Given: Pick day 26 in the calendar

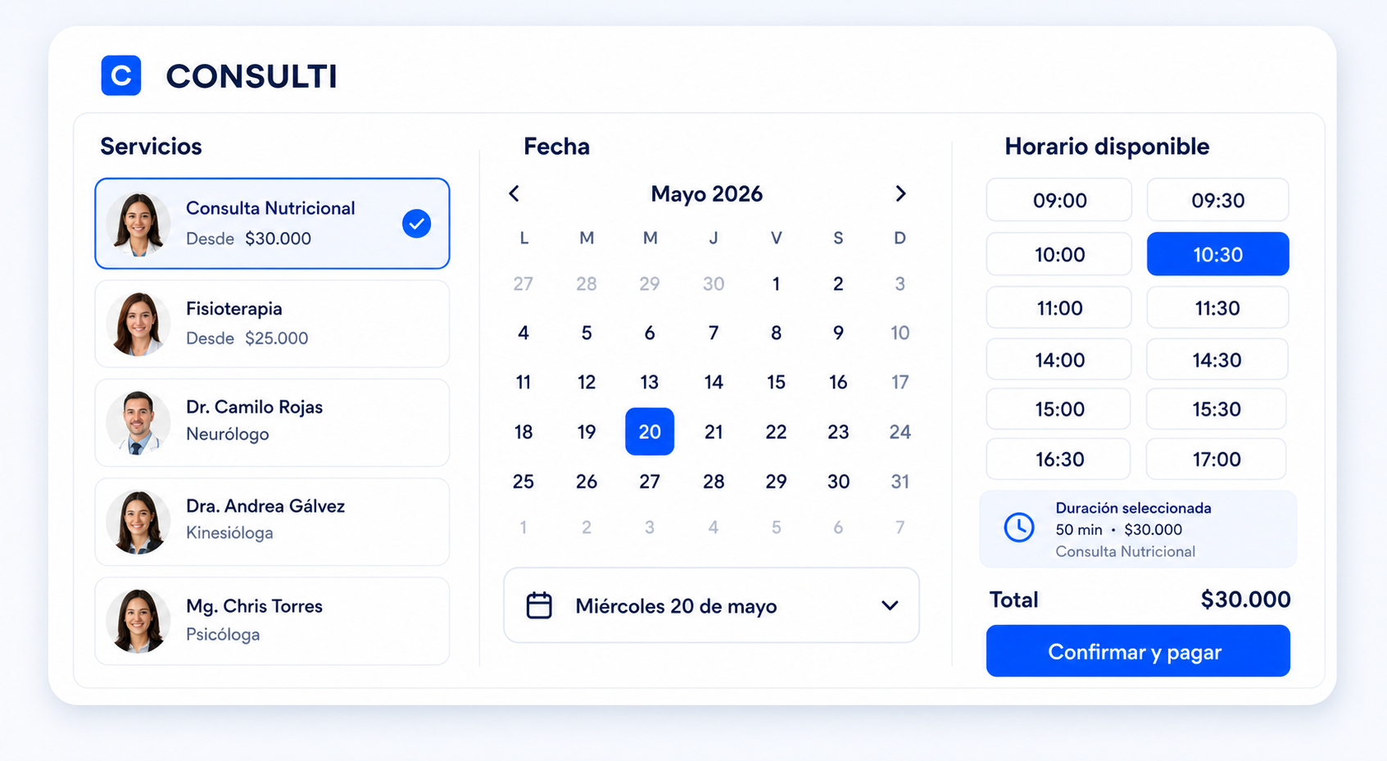Looking at the screenshot, I should tap(587, 482).
